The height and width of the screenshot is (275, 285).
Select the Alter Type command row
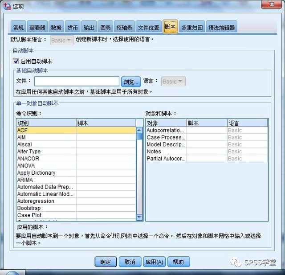[76, 152]
